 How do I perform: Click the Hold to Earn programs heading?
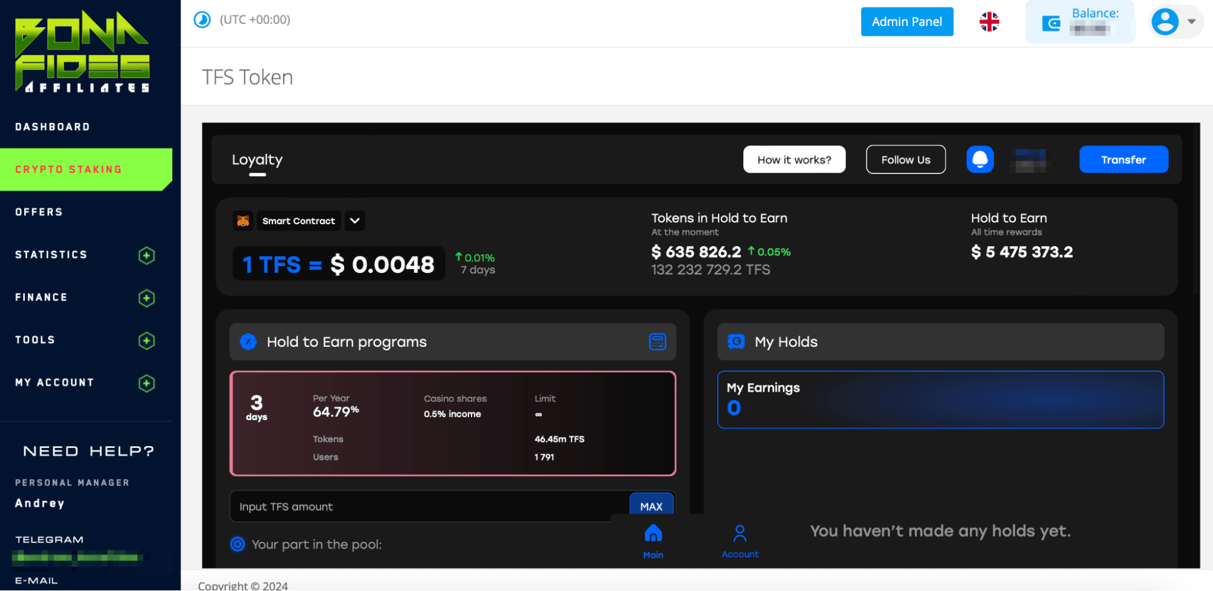click(347, 342)
